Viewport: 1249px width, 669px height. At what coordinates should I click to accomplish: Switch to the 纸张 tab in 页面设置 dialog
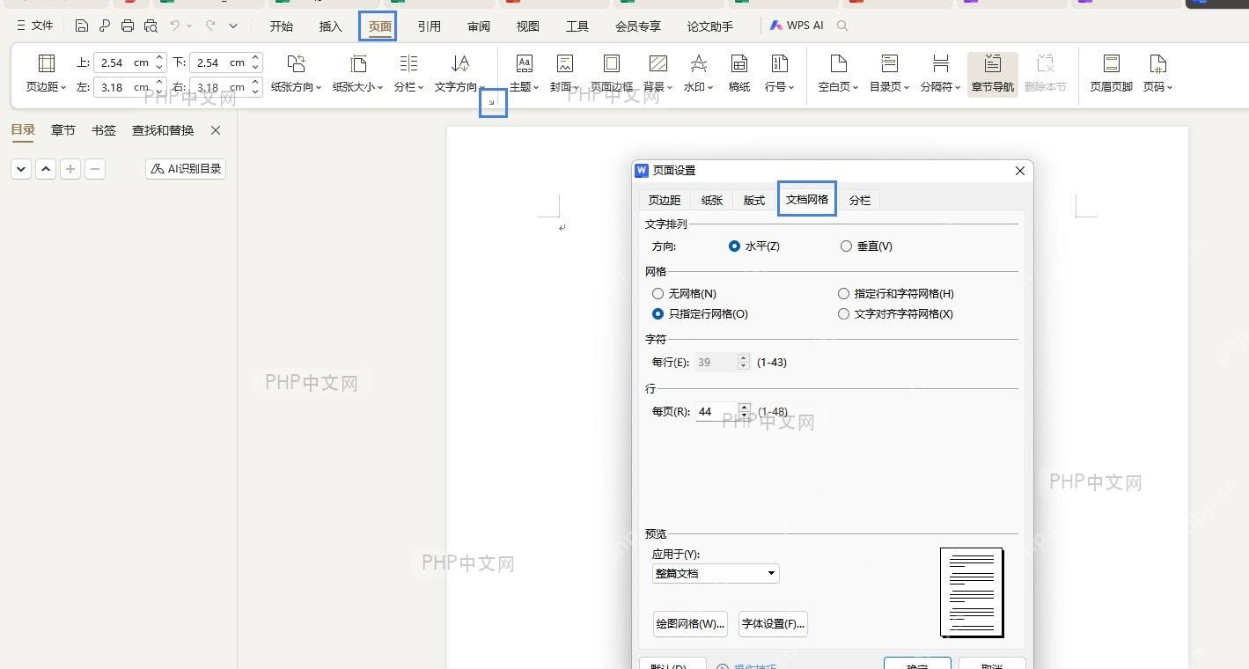pyautogui.click(x=712, y=200)
